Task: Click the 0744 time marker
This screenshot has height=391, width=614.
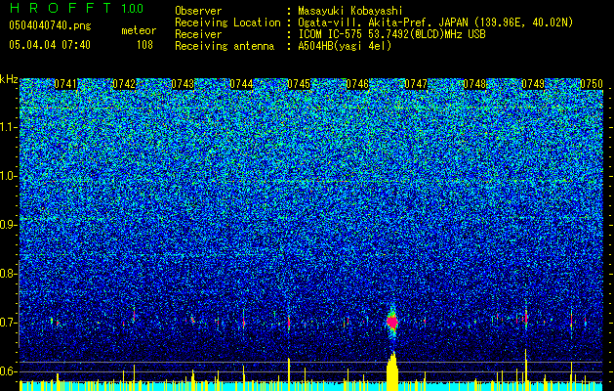Action: (241, 84)
